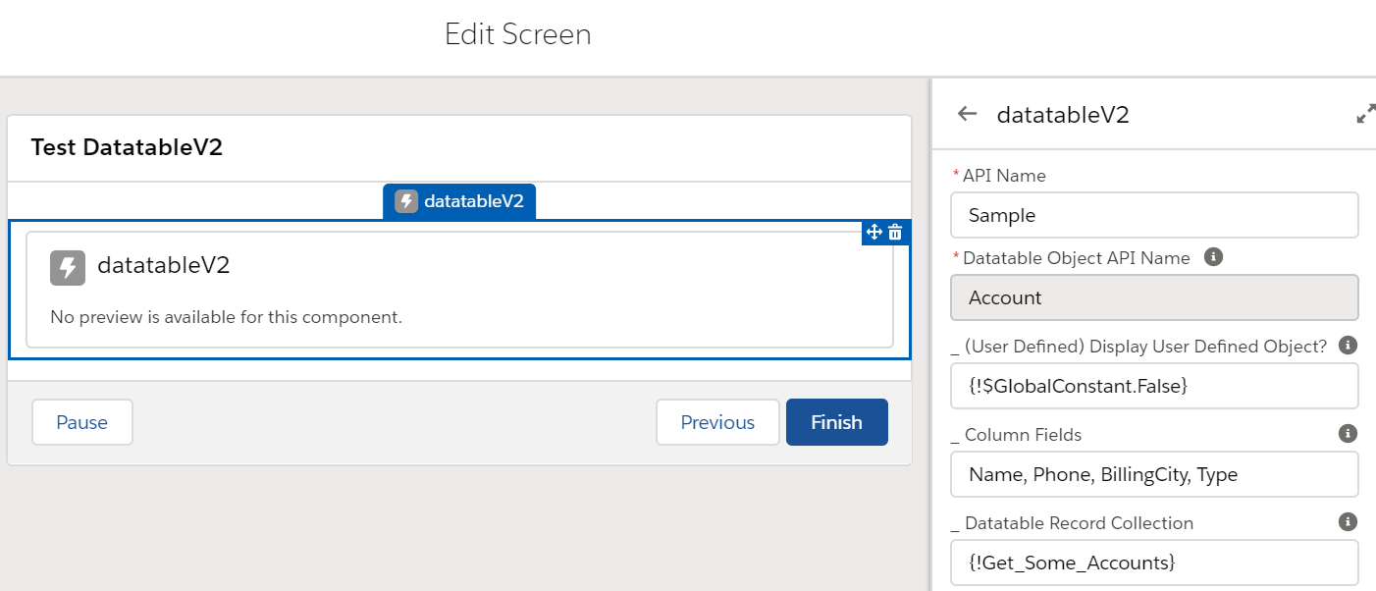The height and width of the screenshot is (591, 1376).
Task: Click the Finish button
Action: point(836,421)
